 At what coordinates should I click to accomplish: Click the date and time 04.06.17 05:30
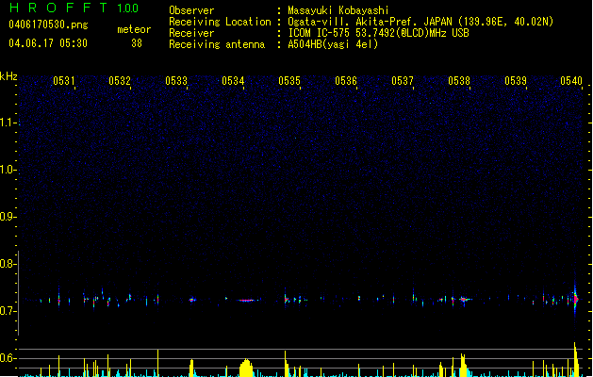48,43
